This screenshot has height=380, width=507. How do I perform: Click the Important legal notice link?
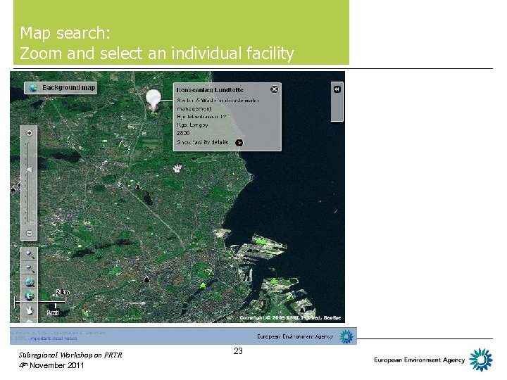[x=53, y=338]
